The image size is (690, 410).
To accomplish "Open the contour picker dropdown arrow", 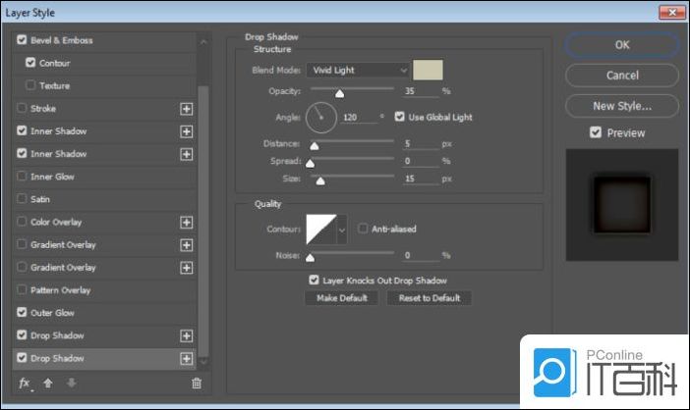I will pos(342,230).
